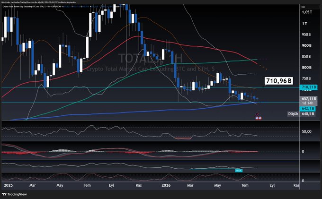The width and height of the screenshot is (322, 199).
Task: Click 1 T on the price axis
Action: point(304,24)
